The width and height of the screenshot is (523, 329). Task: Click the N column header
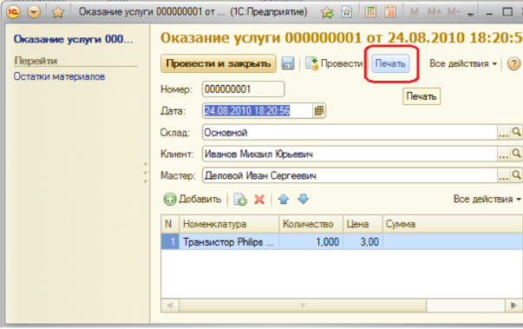(170, 224)
